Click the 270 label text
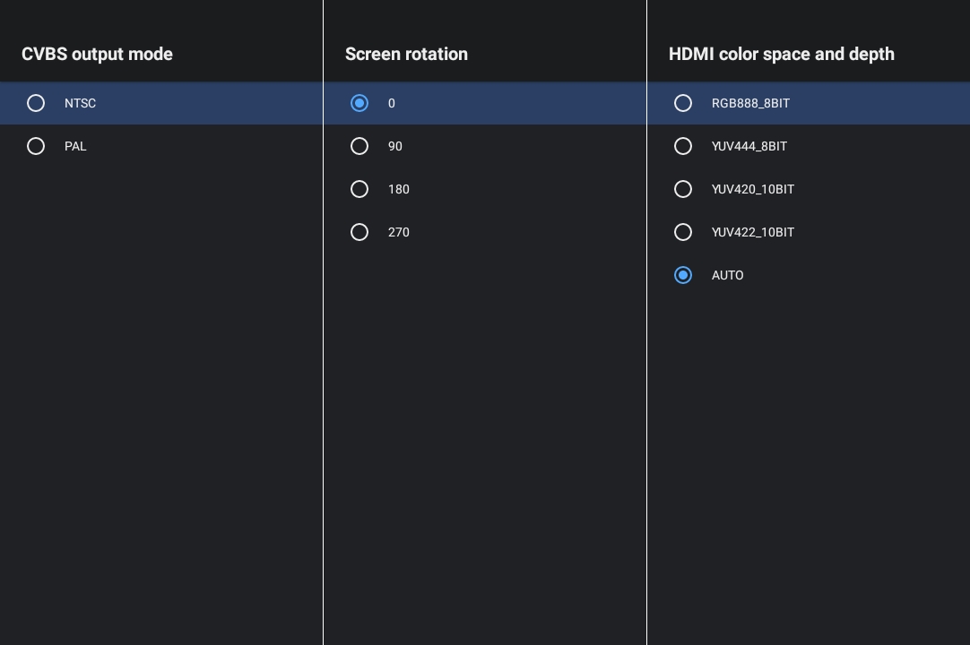Image resolution: width=970 pixels, height=645 pixels. [398, 232]
